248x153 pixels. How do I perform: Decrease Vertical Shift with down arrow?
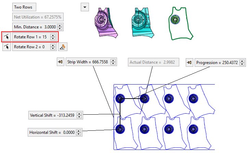coord(79,117)
